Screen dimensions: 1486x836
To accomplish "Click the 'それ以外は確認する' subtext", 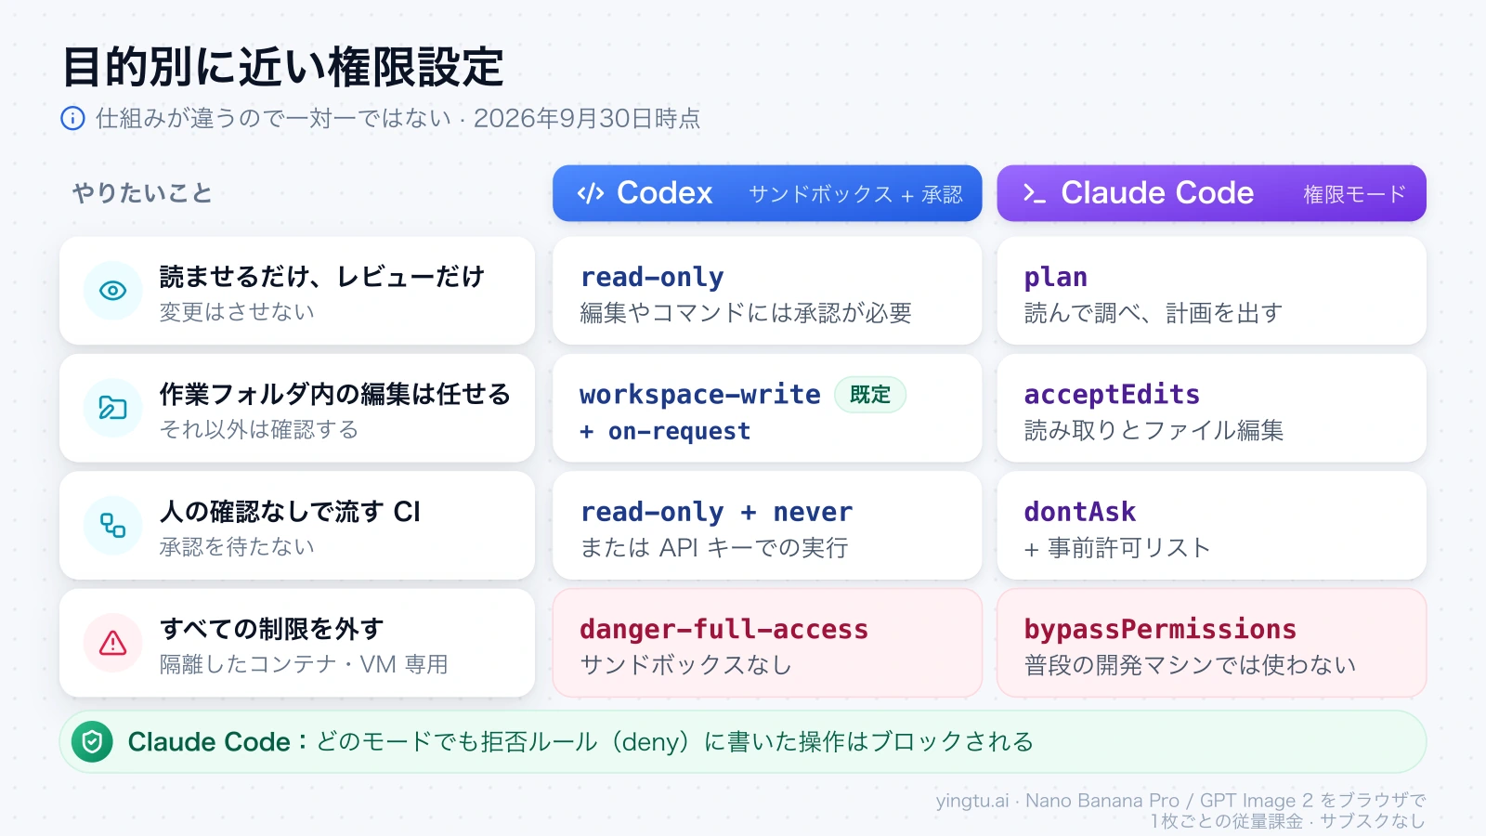I will (x=258, y=429).
